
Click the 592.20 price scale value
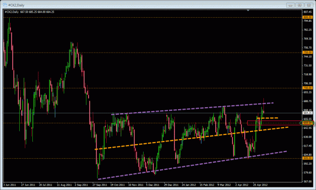point(307,164)
